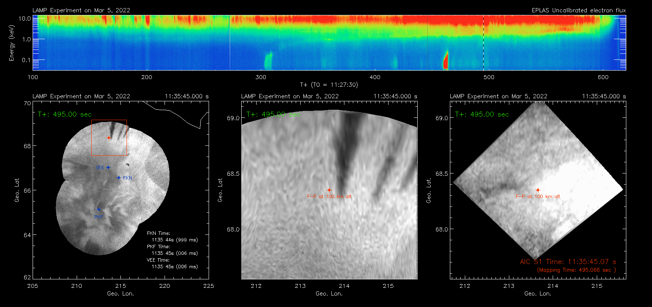Click the blue FKN station marker
652x307 pixels.
(x=119, y=178)
